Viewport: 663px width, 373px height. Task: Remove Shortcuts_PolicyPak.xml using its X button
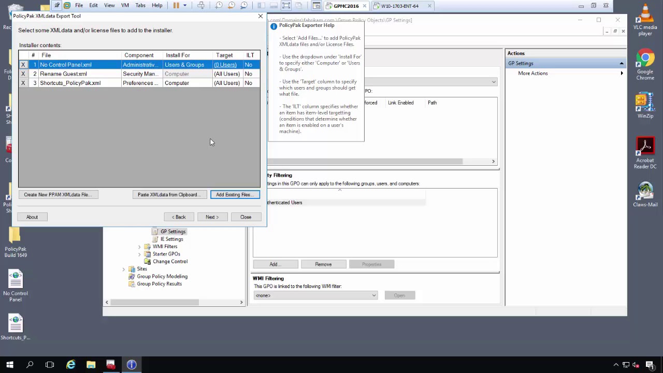pos(23,83)
